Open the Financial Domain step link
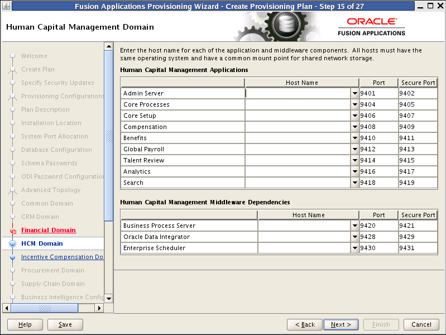The width and height of the screenshot is (446, 335). tap(49, 230)
